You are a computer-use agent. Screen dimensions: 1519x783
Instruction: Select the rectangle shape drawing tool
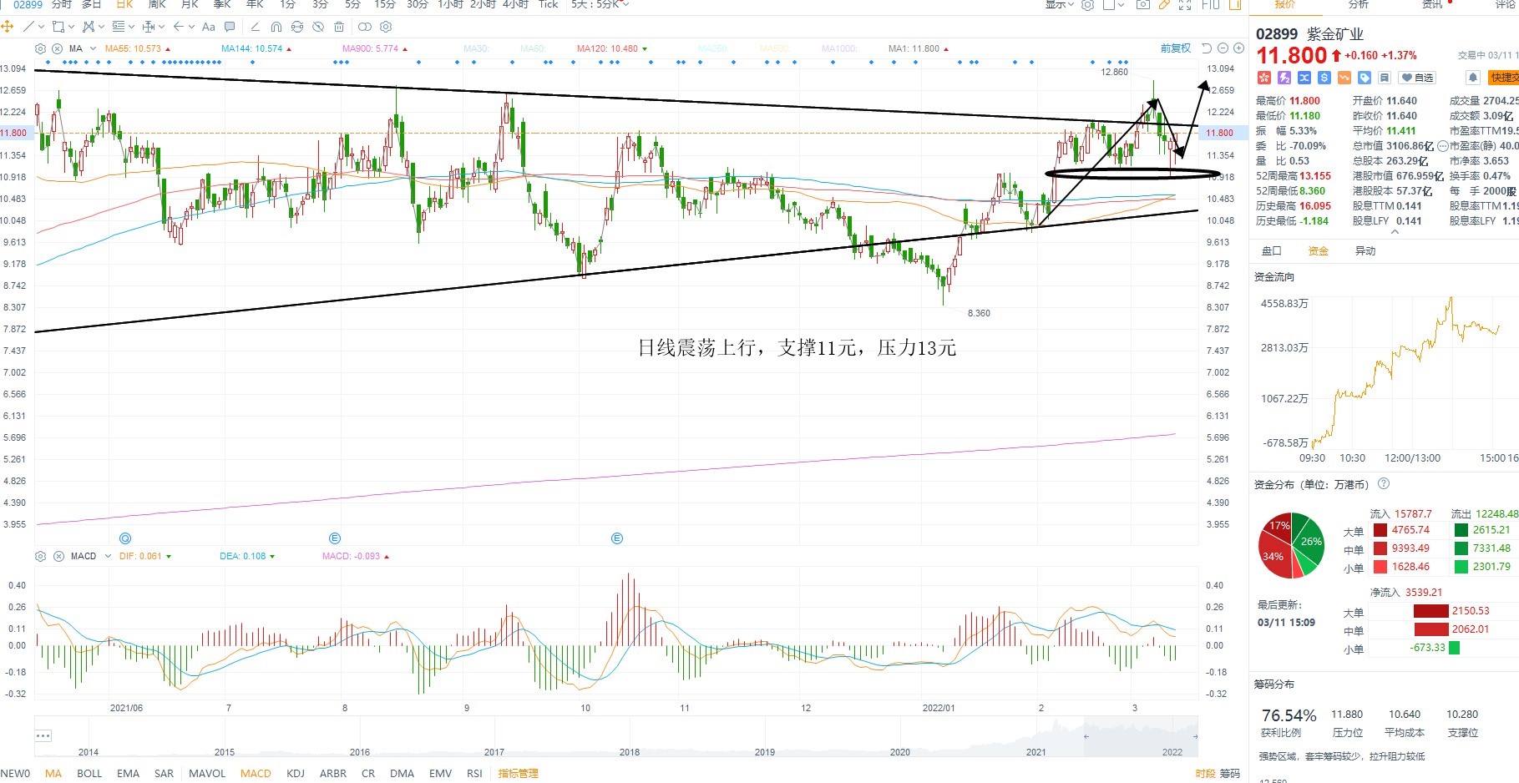click(58, 27)
